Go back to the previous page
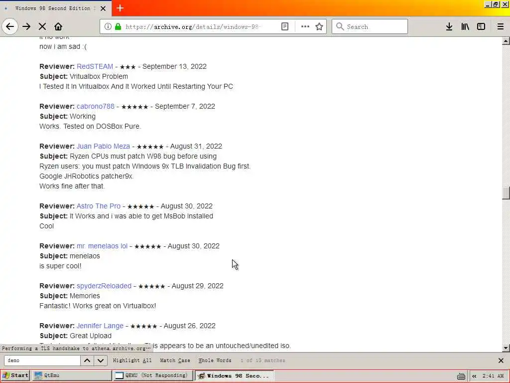This screenshot has height=383, width=510. [10, 26]
